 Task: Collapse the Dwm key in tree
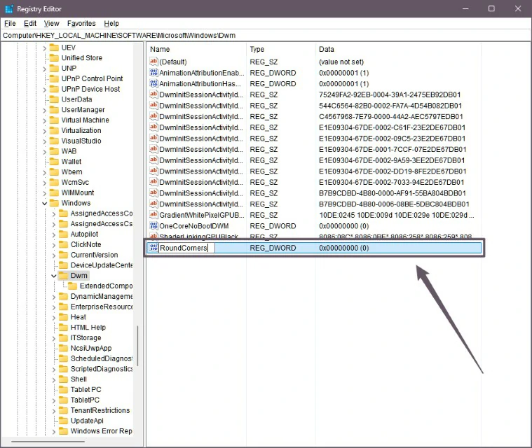54,276
